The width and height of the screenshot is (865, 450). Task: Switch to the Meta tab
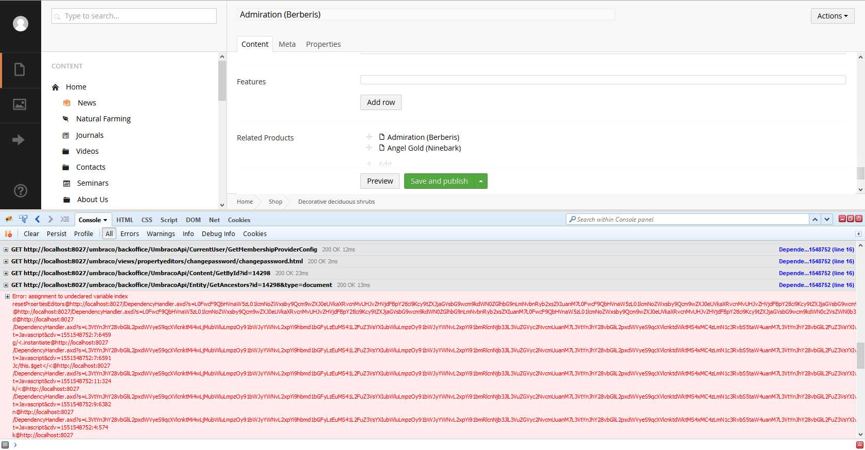coord(287,44)
